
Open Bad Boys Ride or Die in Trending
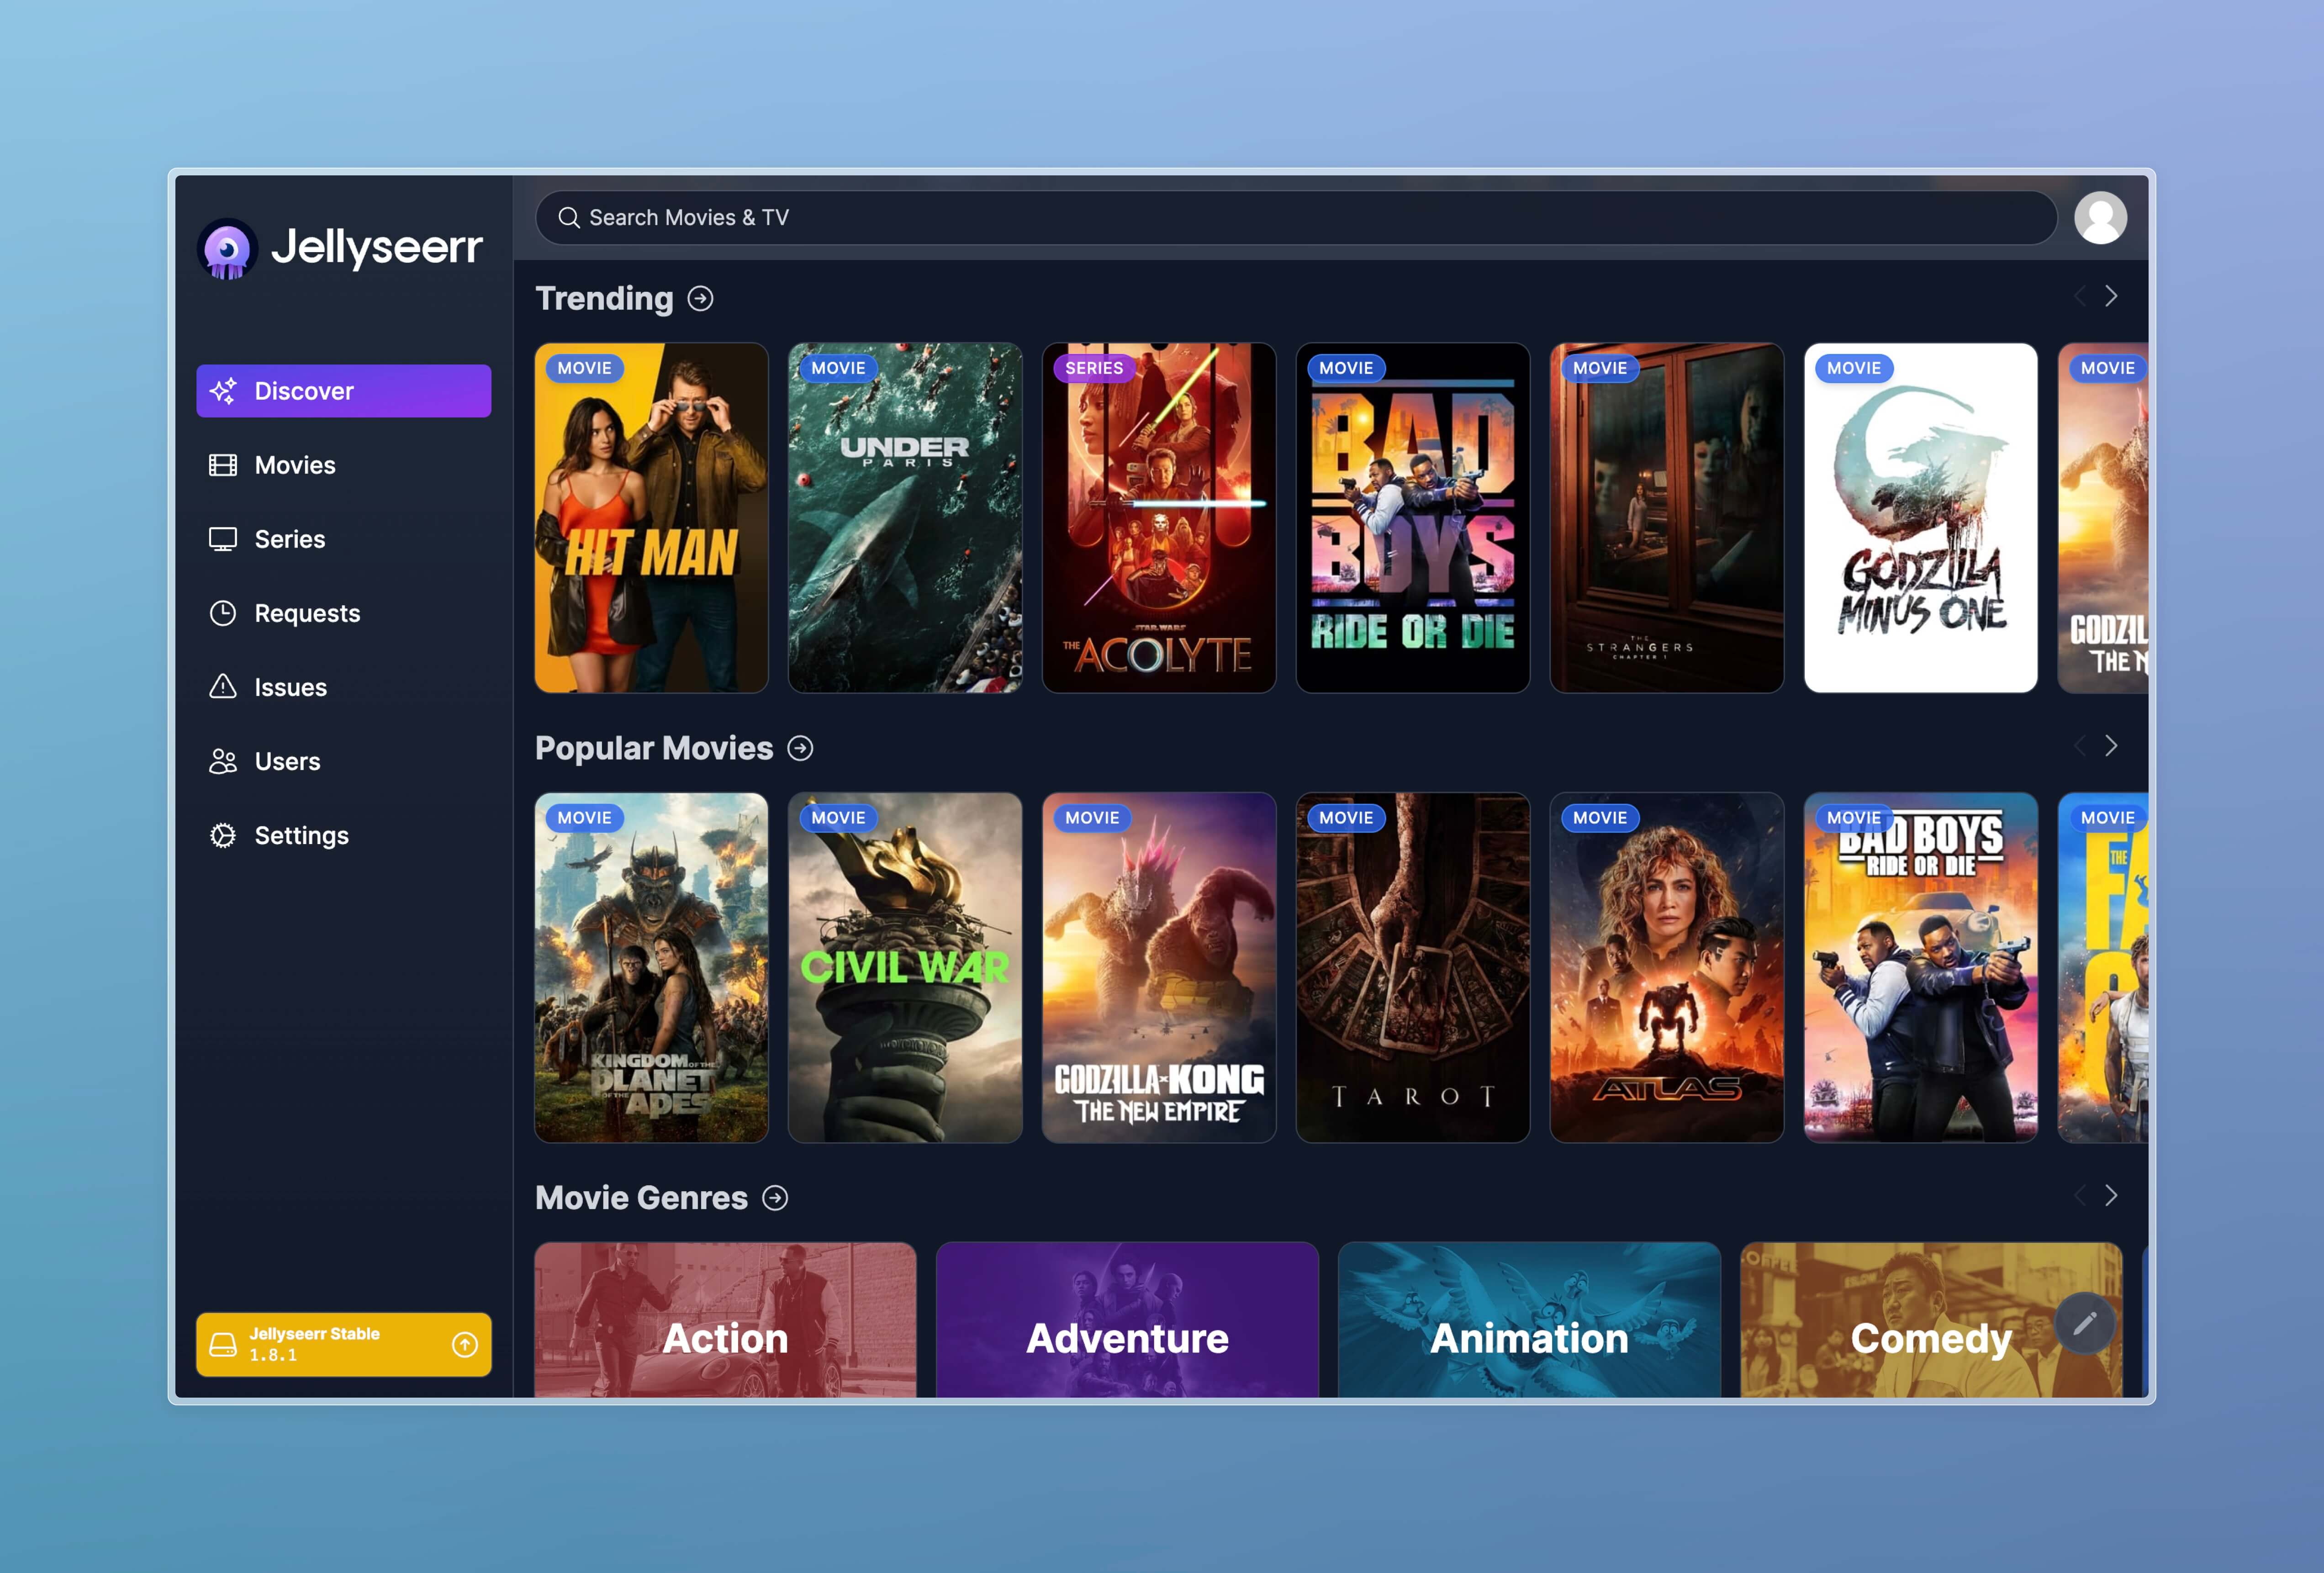pos(1413,518)
